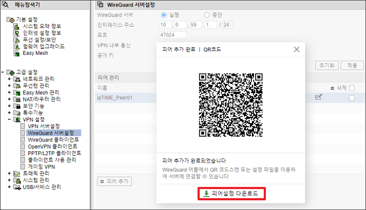Click the USB/서비스 관리 icon
The image size is (366, 210).
tap(17, 187)
